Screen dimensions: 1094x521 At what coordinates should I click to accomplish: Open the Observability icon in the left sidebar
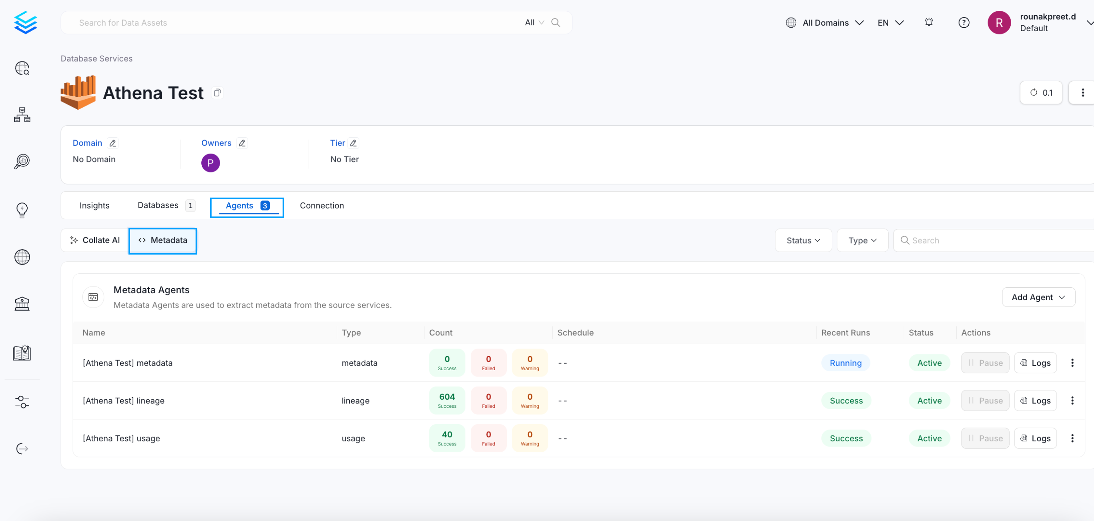[x=22, y=161]
